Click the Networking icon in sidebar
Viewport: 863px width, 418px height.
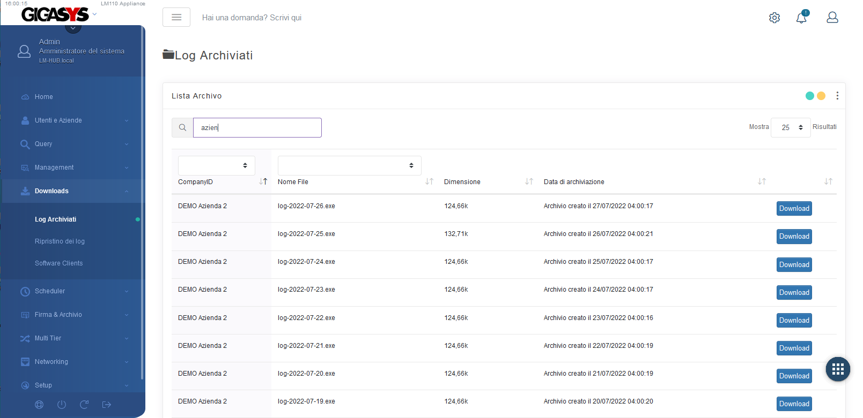(25, 362)
